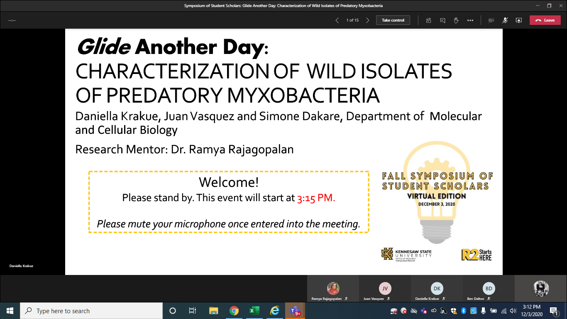The width and height of the screenshot is (567, 319).
Task: Open the More actions ellipsis menu
Action: point(470,20)
